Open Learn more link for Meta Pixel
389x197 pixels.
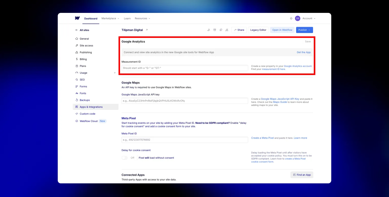[300, 138]
